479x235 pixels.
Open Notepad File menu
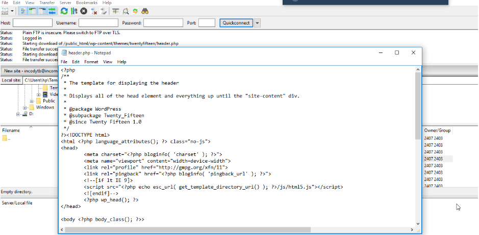click(x=64, y=62)
